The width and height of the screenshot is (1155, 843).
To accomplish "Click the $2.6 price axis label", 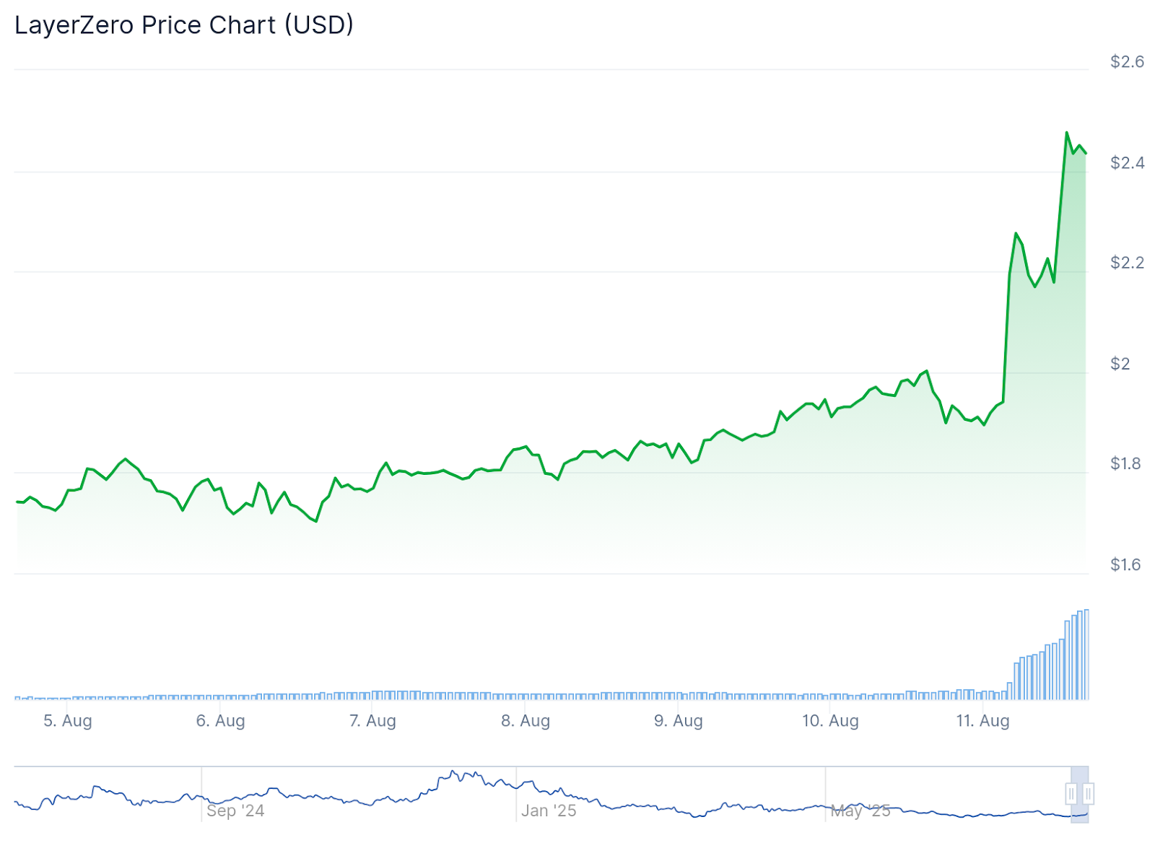I will click(1127, 62).
